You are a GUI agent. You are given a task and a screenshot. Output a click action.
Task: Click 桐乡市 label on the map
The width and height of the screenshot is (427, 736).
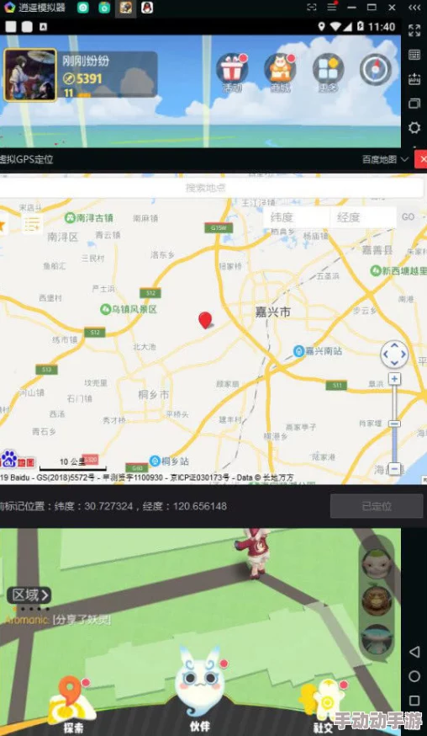pyautogui.click(x=154, y=395)
